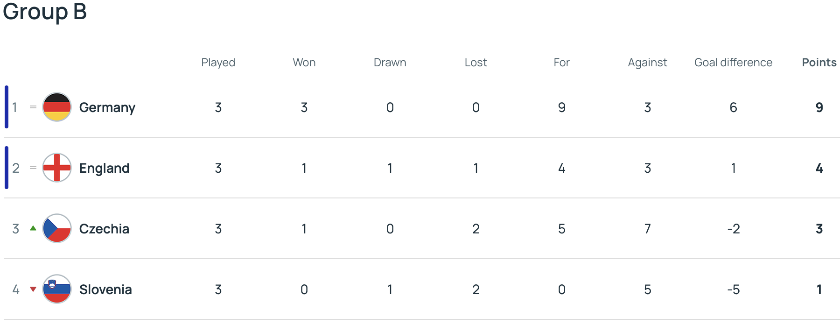This screenshot has height=324, width=840.
Task: Select the Czechia team name
Action: pos(104,229)
